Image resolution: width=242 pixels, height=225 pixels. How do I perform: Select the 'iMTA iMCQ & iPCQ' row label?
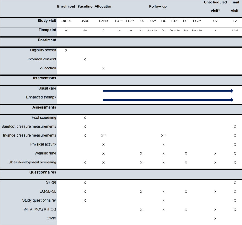point(40,209)
